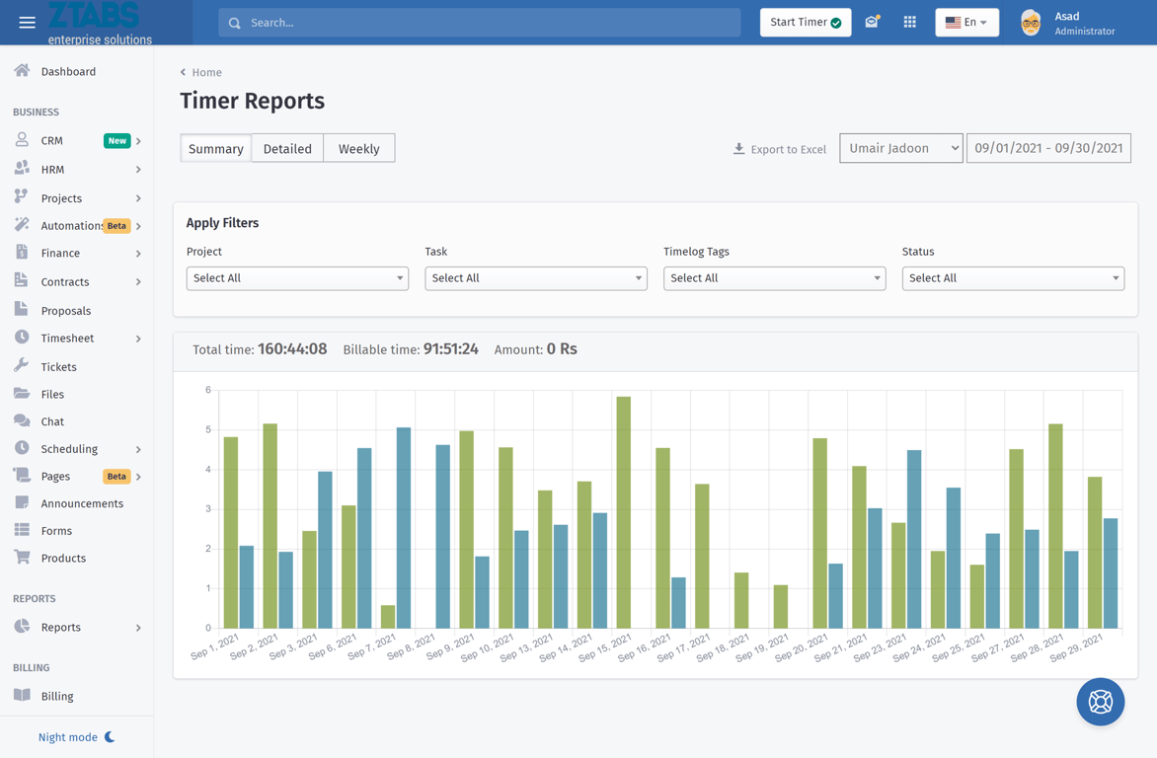Click Start Timer button
The height and width of the screenshot is (758, 1157).
click(x=805, y=22)
